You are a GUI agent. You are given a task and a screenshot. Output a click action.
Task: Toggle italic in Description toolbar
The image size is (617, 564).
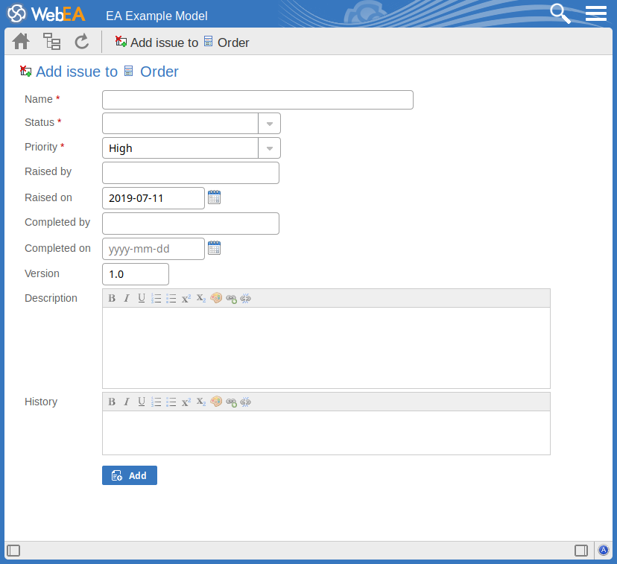(127, 298)
